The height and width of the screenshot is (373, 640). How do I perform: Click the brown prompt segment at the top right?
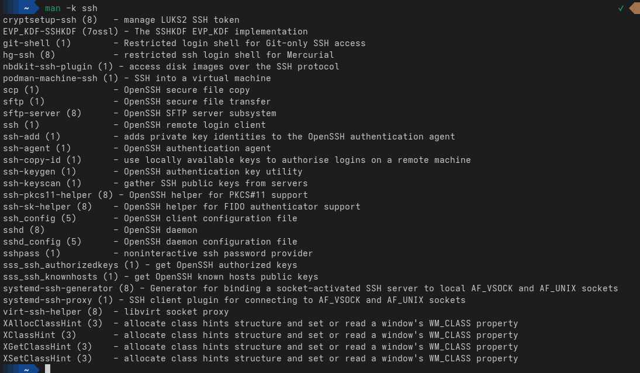[x=634, y=8]
